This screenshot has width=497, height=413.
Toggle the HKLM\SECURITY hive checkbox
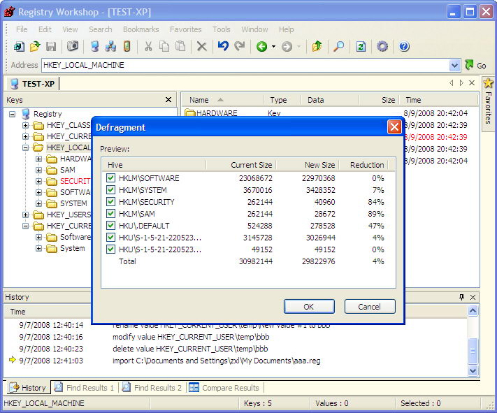pyautogui.click(x=110, y=202)
